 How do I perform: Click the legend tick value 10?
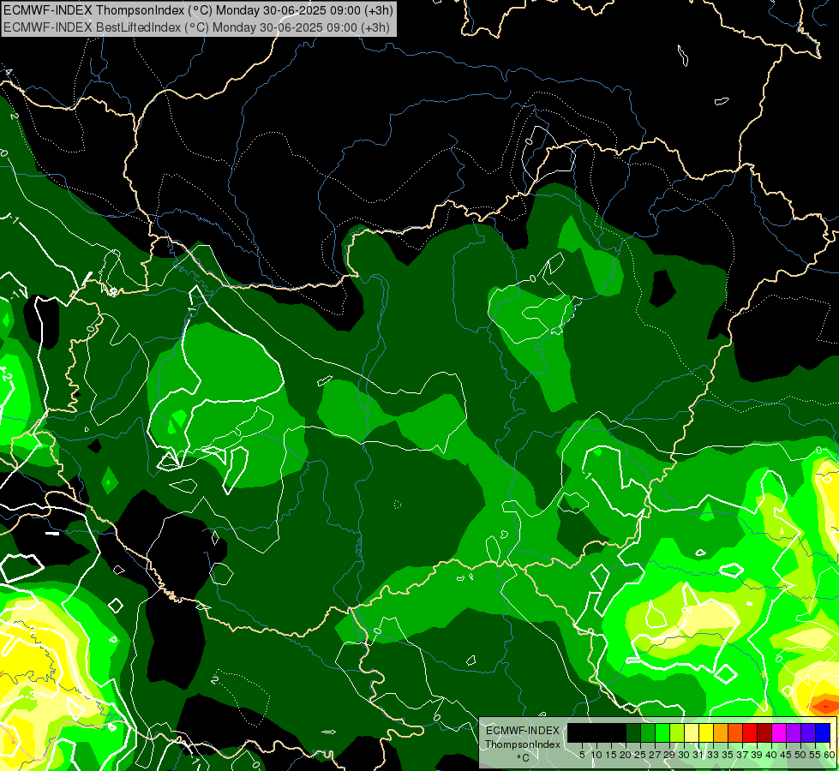click(x=596, y=755)
